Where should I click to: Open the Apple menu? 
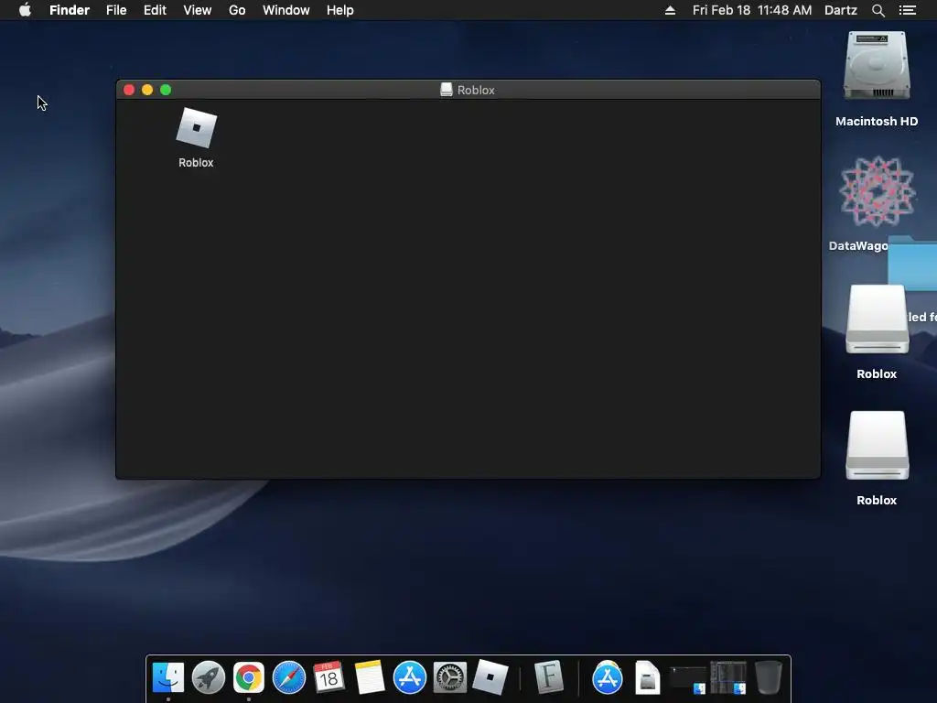coord(25,10)
